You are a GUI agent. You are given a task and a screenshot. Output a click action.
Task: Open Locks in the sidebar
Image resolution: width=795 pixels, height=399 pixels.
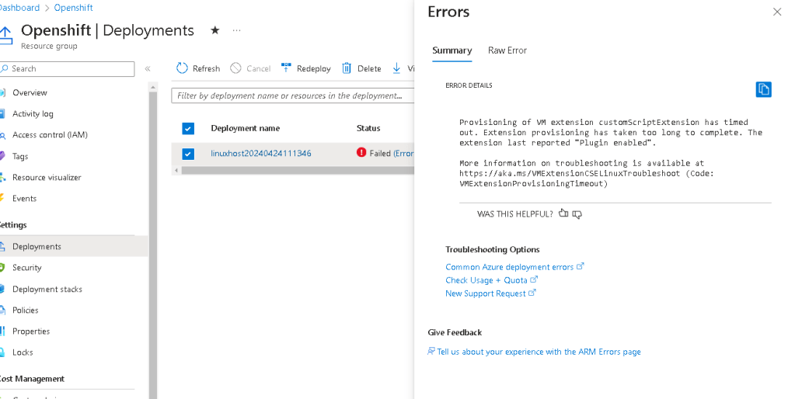(x=23, y=352)
